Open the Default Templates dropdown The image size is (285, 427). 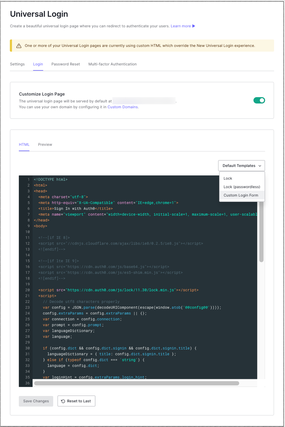click(x=241, y=165)
